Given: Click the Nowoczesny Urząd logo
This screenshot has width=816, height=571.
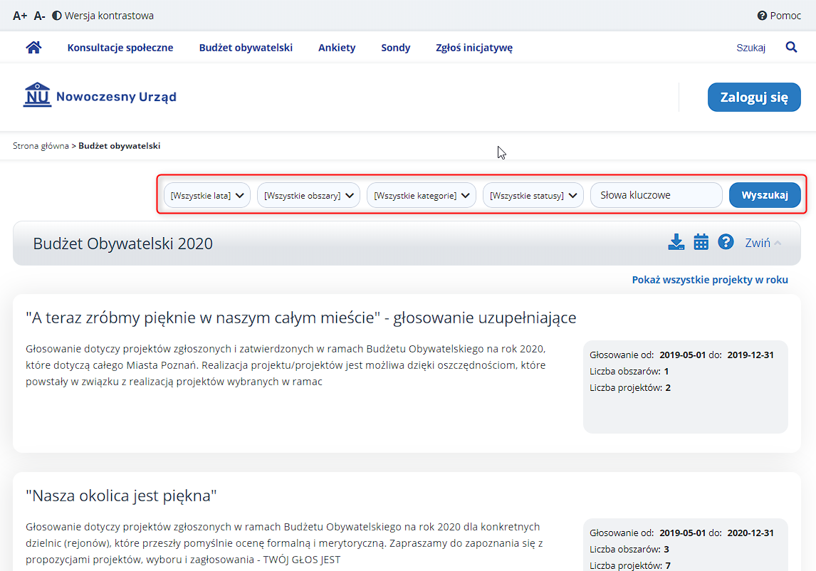Looking at the screenshot, I should pos(100,95).
